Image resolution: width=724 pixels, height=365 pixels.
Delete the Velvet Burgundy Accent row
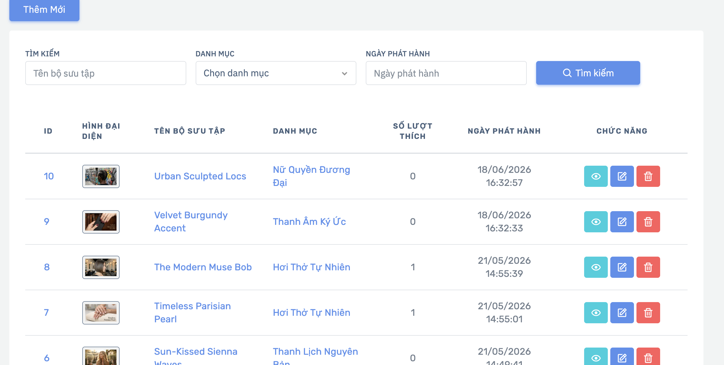coord(648,222)
